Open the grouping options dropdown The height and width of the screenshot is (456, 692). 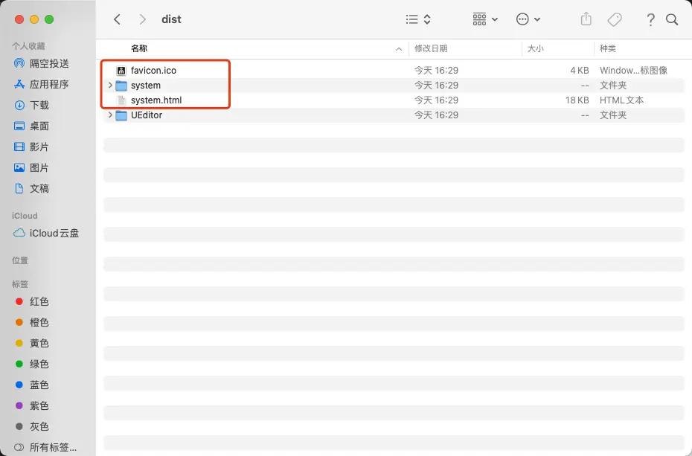pyautogui.click(x=485, y=19)
